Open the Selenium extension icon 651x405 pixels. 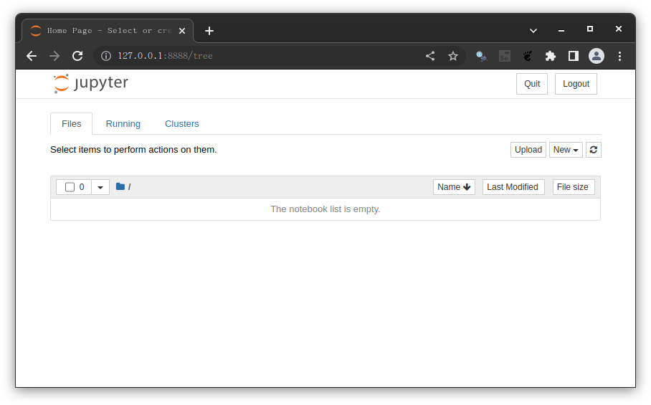pyautogui.click(x=505, y=56)
